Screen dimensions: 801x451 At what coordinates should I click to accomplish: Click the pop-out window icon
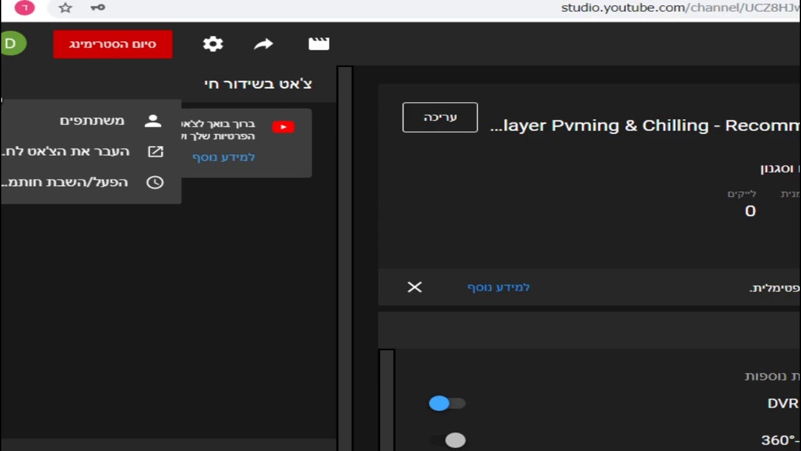click(x=155, y=152)
